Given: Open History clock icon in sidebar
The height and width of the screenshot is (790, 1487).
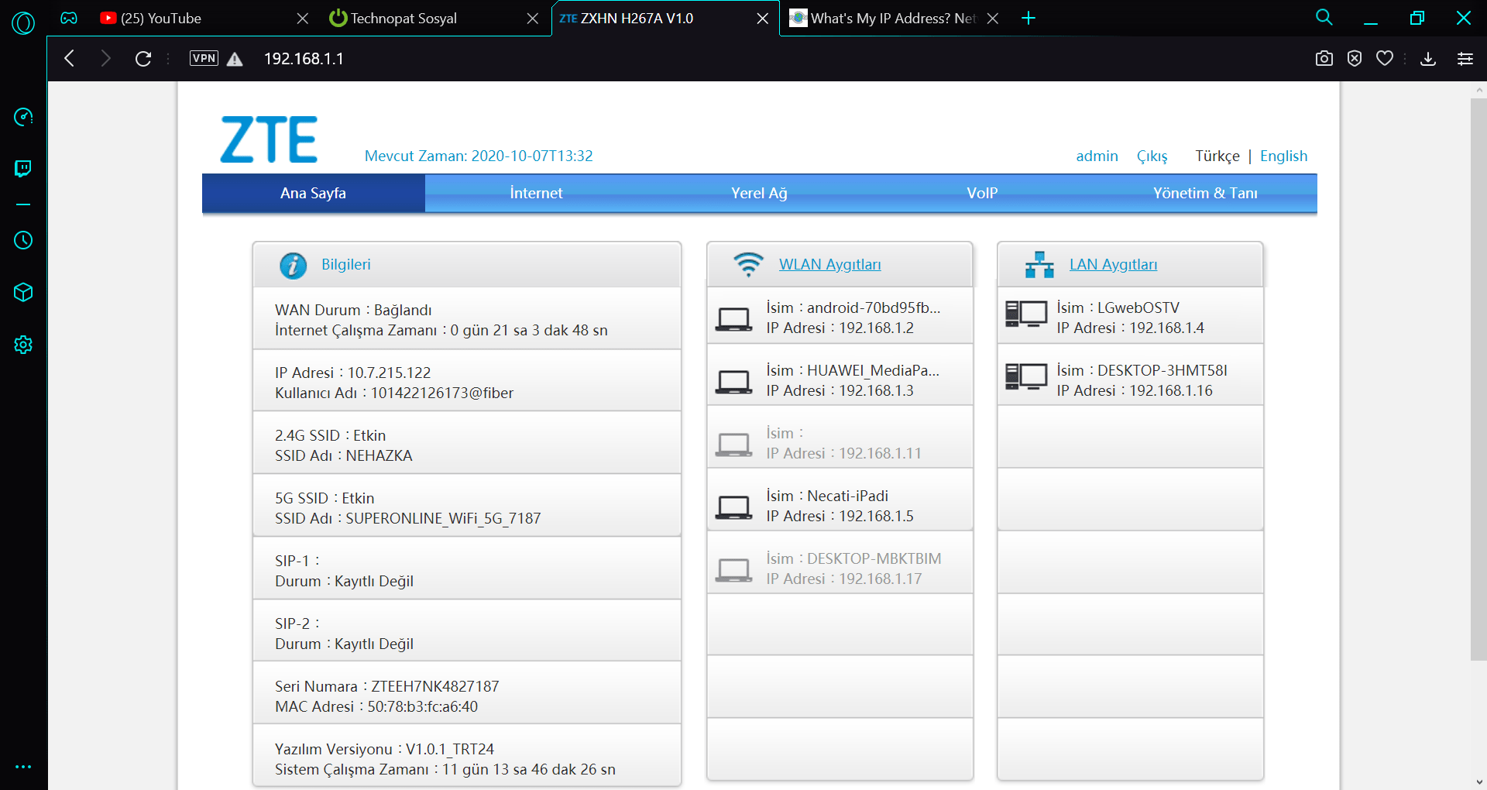Looking at the screenshot, I should [23, 240].
